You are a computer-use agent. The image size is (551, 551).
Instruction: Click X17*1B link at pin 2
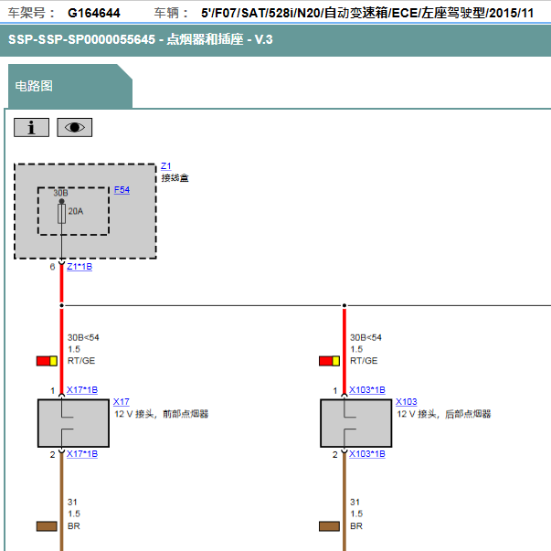coord(82,454)
